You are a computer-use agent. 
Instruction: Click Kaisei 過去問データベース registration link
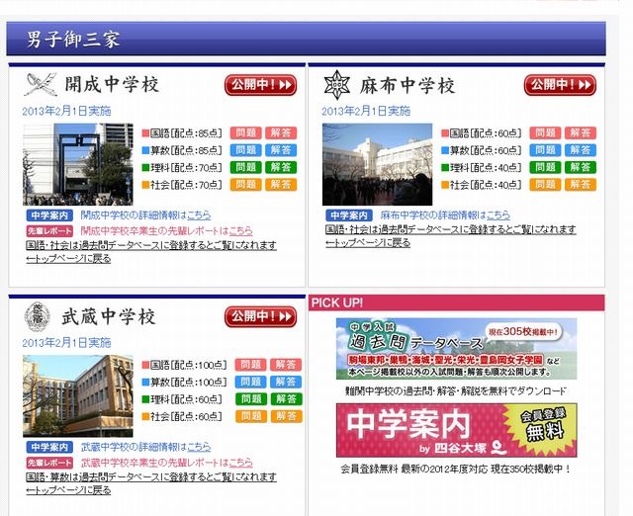click(x=151, y=245)
